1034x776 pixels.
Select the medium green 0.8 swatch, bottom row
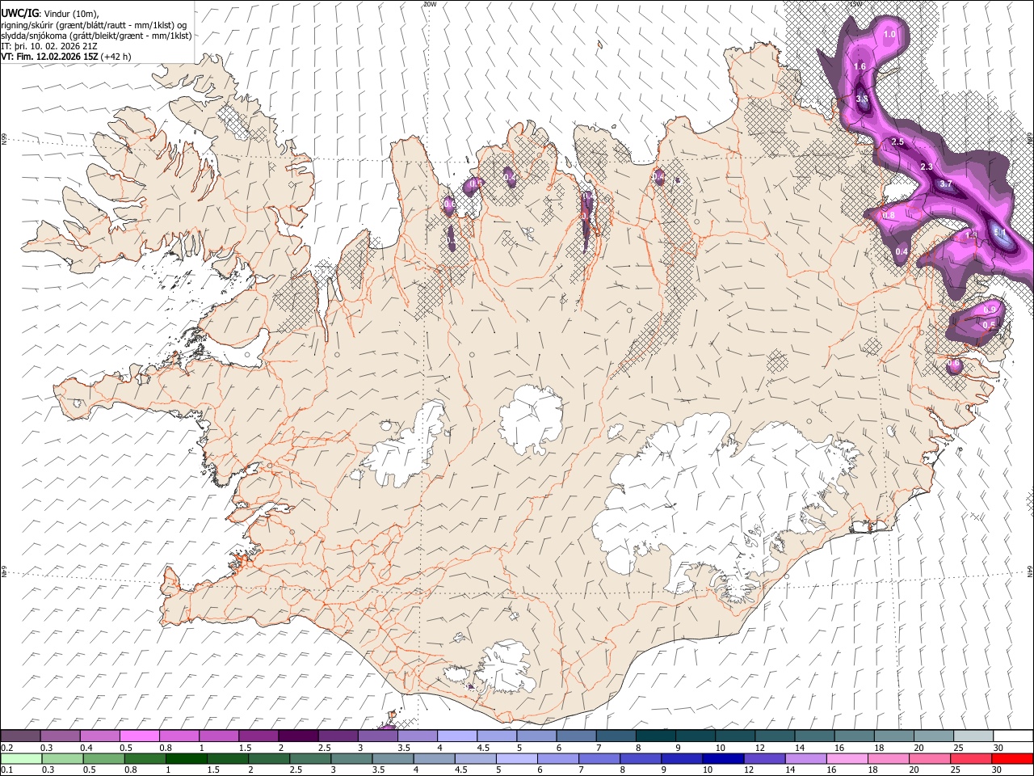point(145,758)
